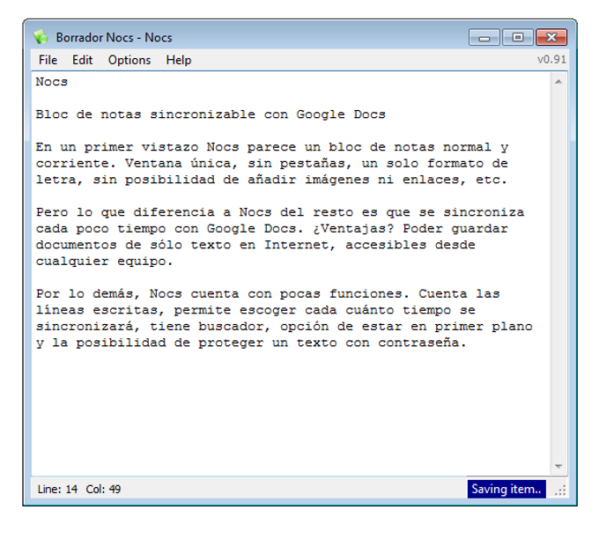Click the 'Borrador Nocs - Nocs' window title

(x=114, y=38)
